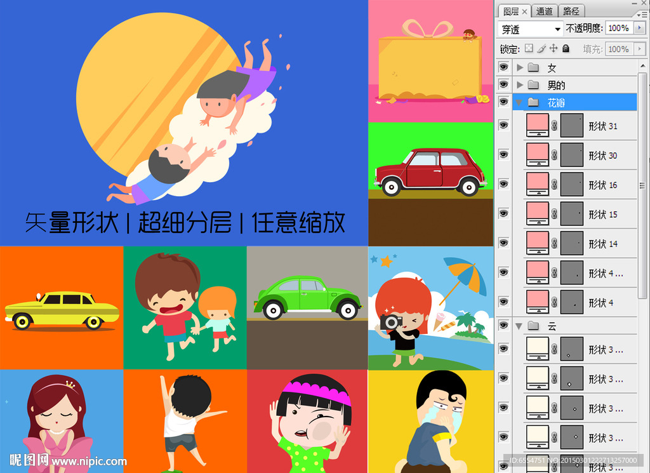This screenshot has width=650, height=473.
Task: Open the 不透明度 opacity slider arrow
Action: 640,28
